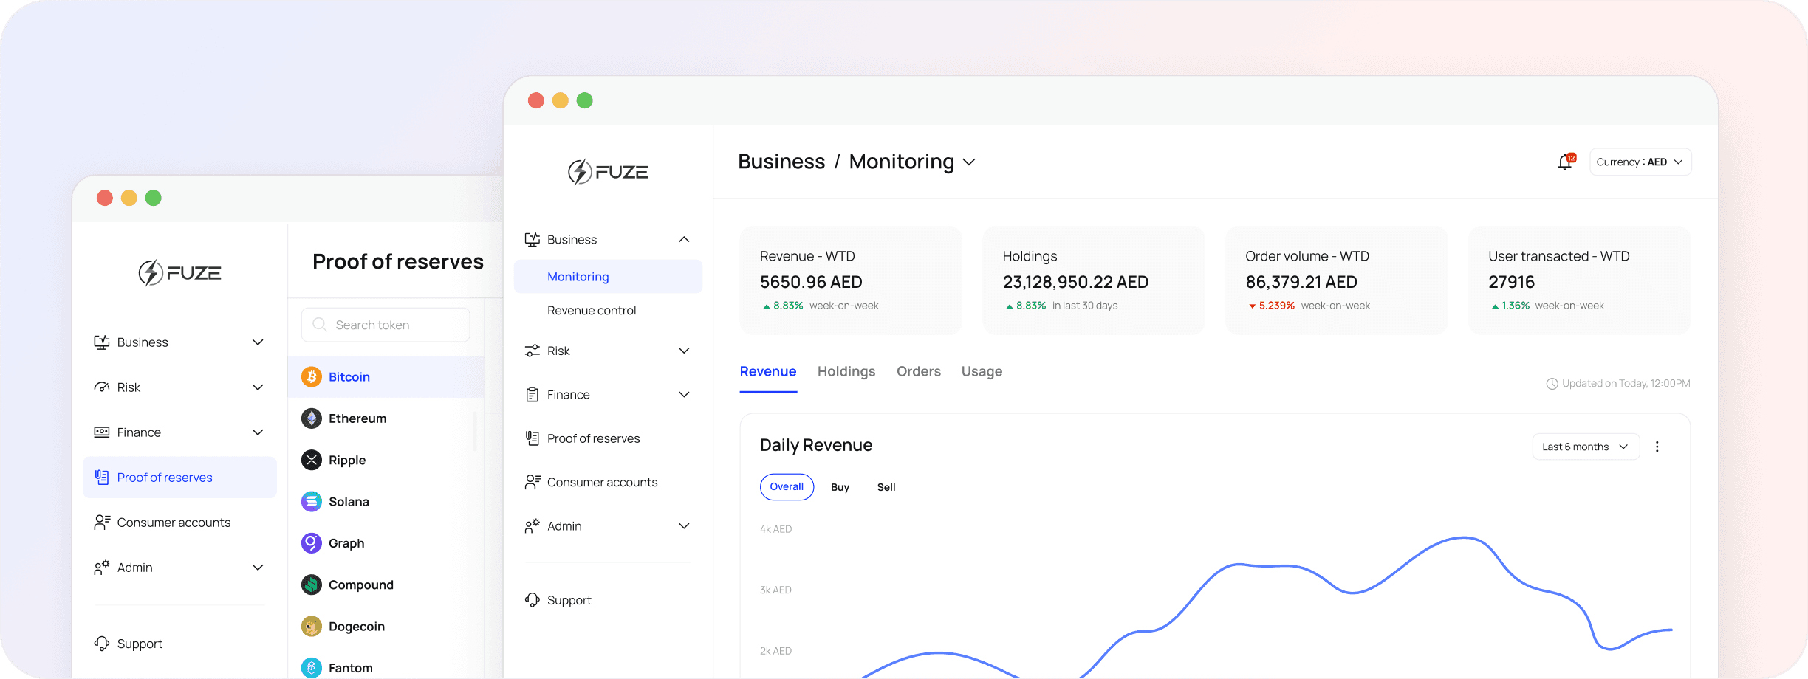Click the Revenue - WTD card
The width and height of the screenshot is (1808, 679).
[851, 280]
